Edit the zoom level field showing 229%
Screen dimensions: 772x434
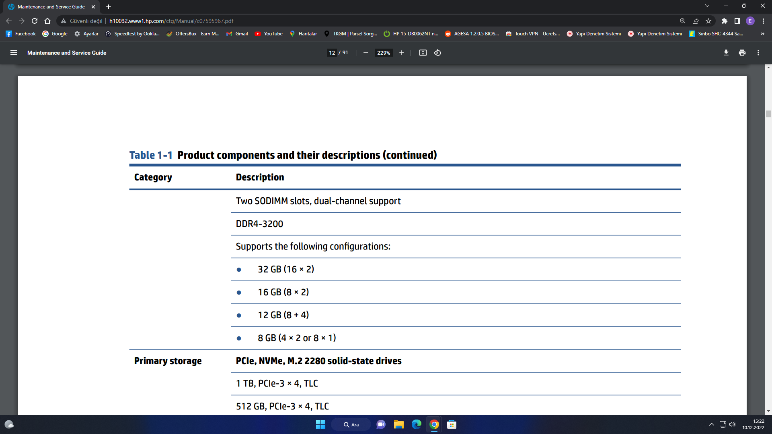(x=384, y=53)
